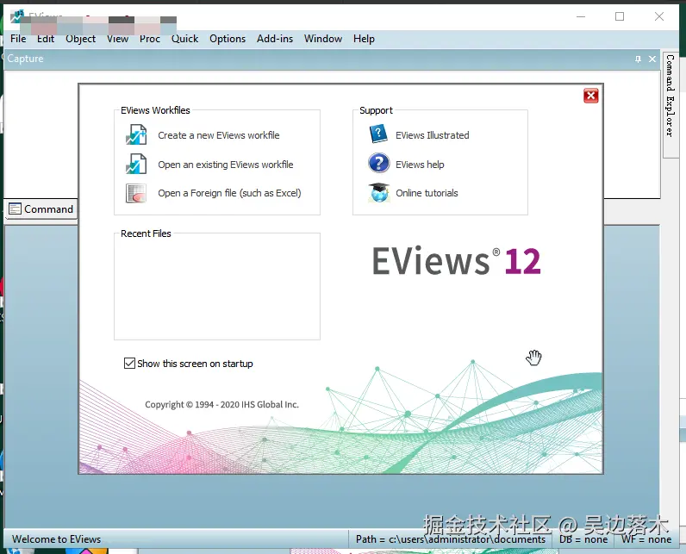This screenshot has height=554, width=686.
Task: Open the Help menu
Action: click(364, 39)
